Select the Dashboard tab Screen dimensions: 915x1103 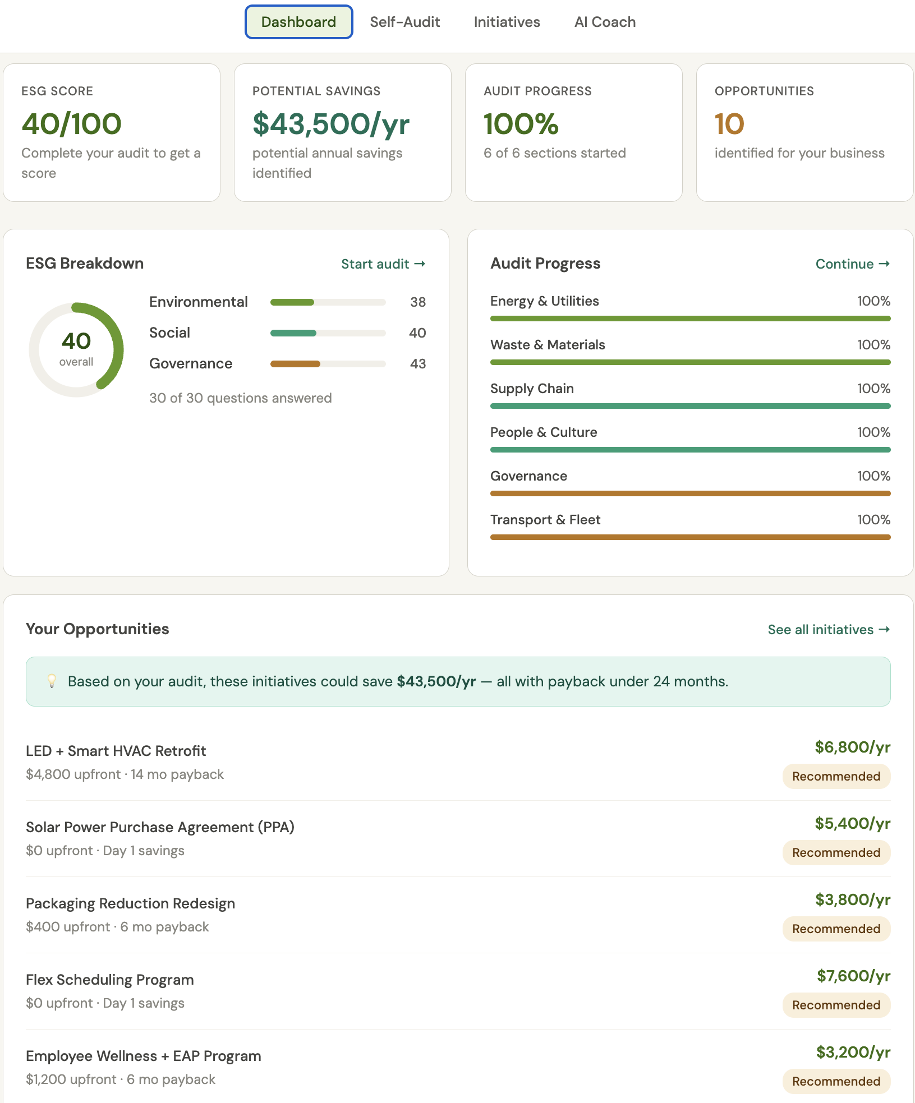coord(298,22)
